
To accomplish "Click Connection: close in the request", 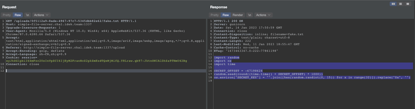I will pos(23,64).
